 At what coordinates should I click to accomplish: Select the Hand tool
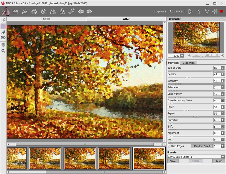[3, 44]
